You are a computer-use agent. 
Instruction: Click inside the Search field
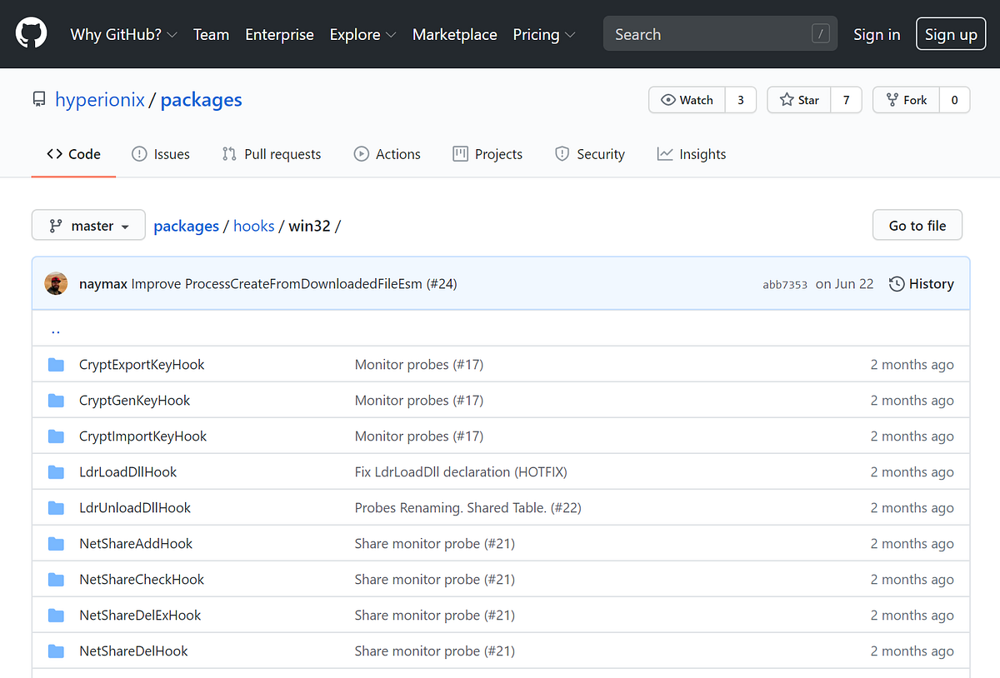pos(717,33)
